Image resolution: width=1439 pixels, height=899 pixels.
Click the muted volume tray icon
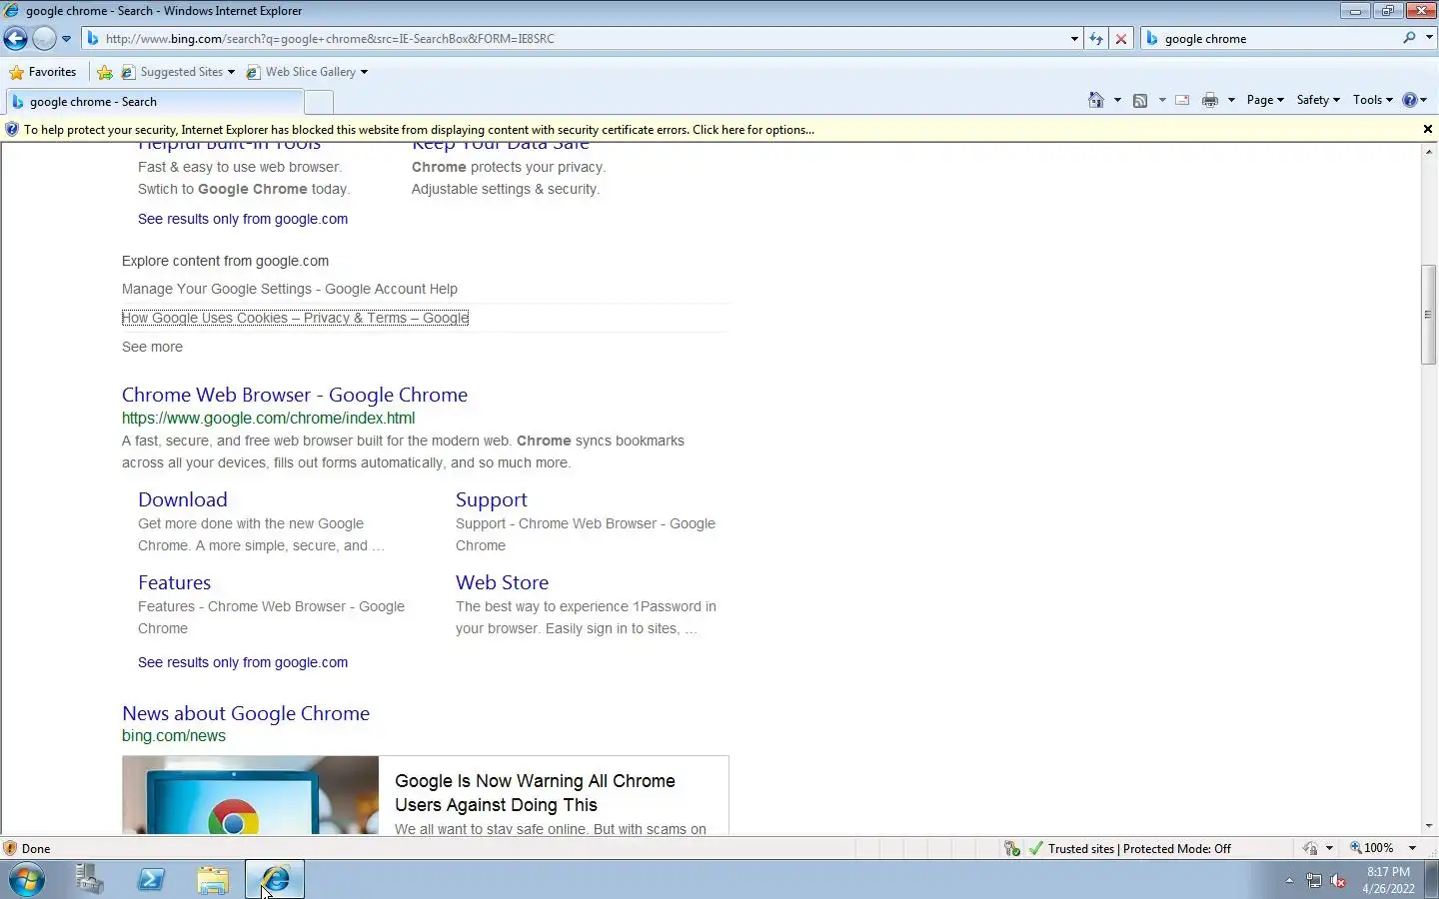click(1338, 880)
